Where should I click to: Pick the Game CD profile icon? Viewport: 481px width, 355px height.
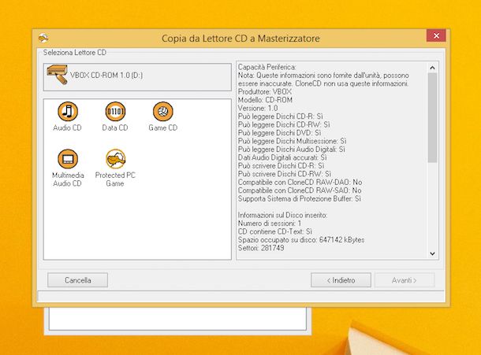[162, 112]
